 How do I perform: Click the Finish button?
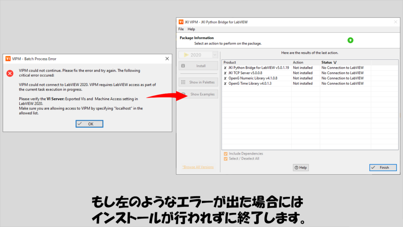point(383,168)
